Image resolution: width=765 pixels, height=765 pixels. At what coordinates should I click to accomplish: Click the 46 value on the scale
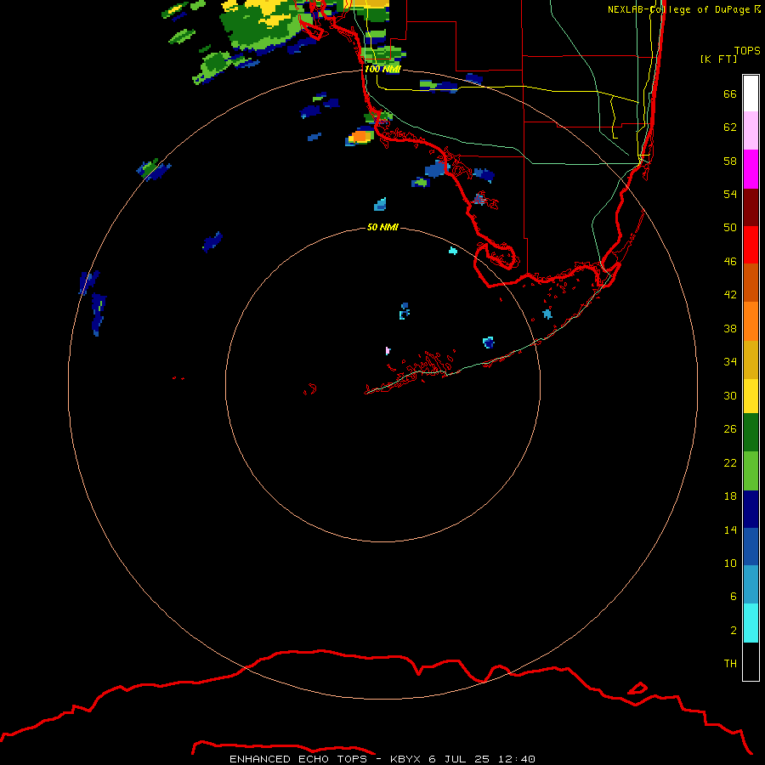(730, 262)
